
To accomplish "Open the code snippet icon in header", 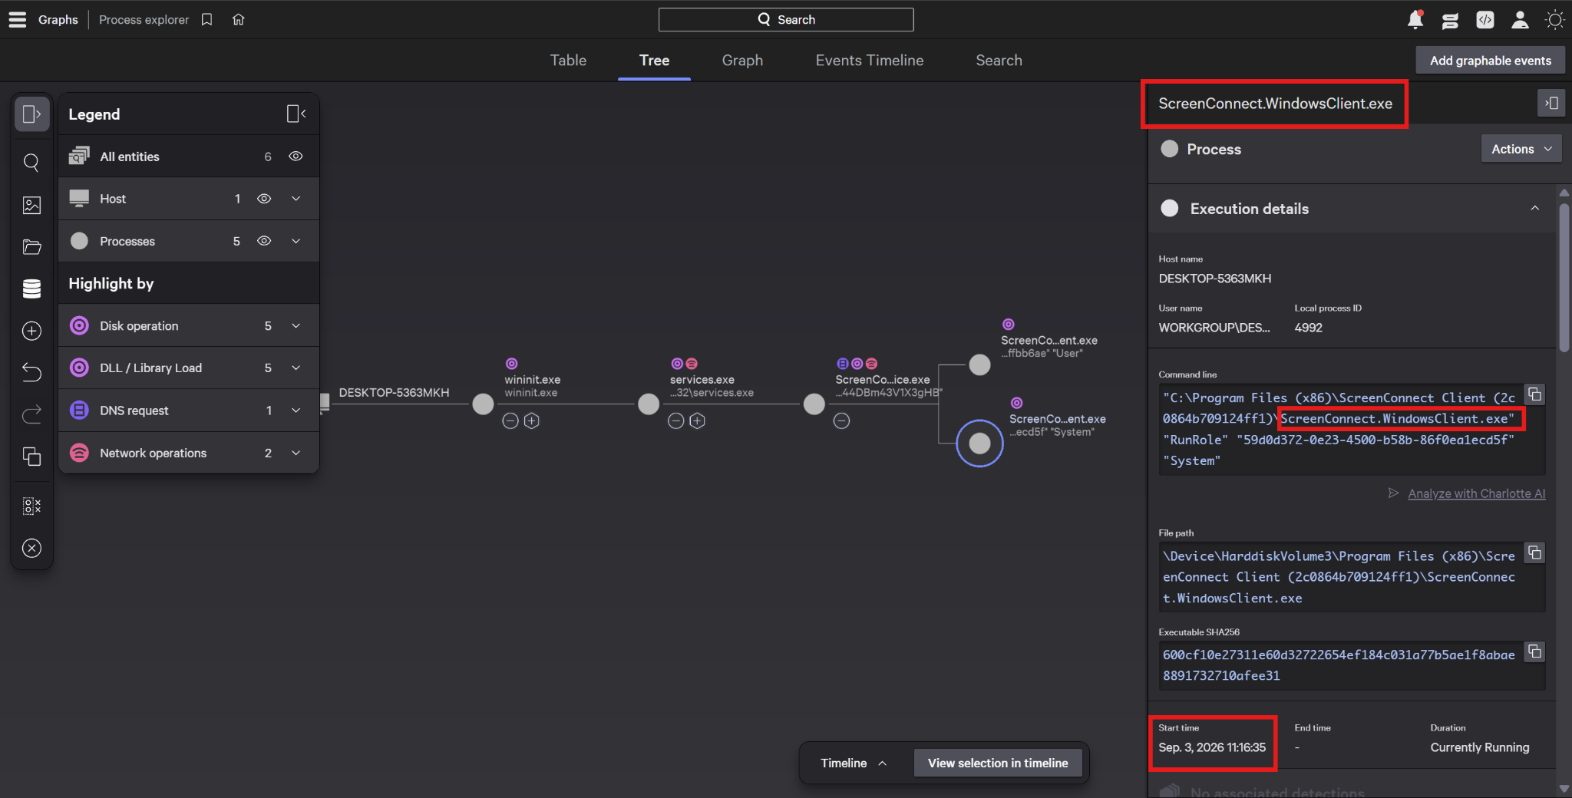I will [x=1484, y=20].
